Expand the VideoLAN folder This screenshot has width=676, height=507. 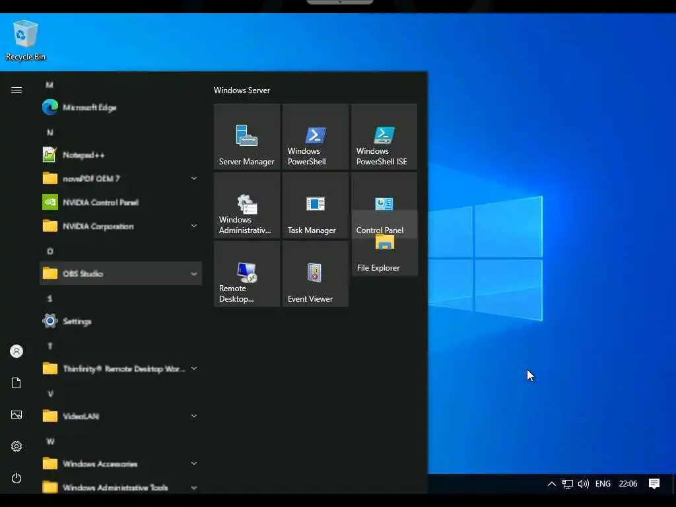coord(121,416)
